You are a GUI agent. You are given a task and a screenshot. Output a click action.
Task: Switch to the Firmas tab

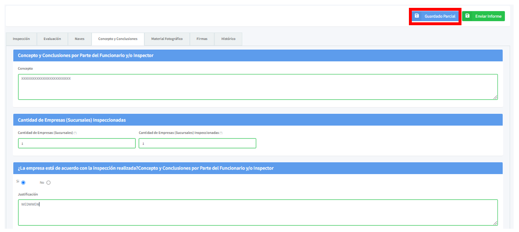point(202,39)
